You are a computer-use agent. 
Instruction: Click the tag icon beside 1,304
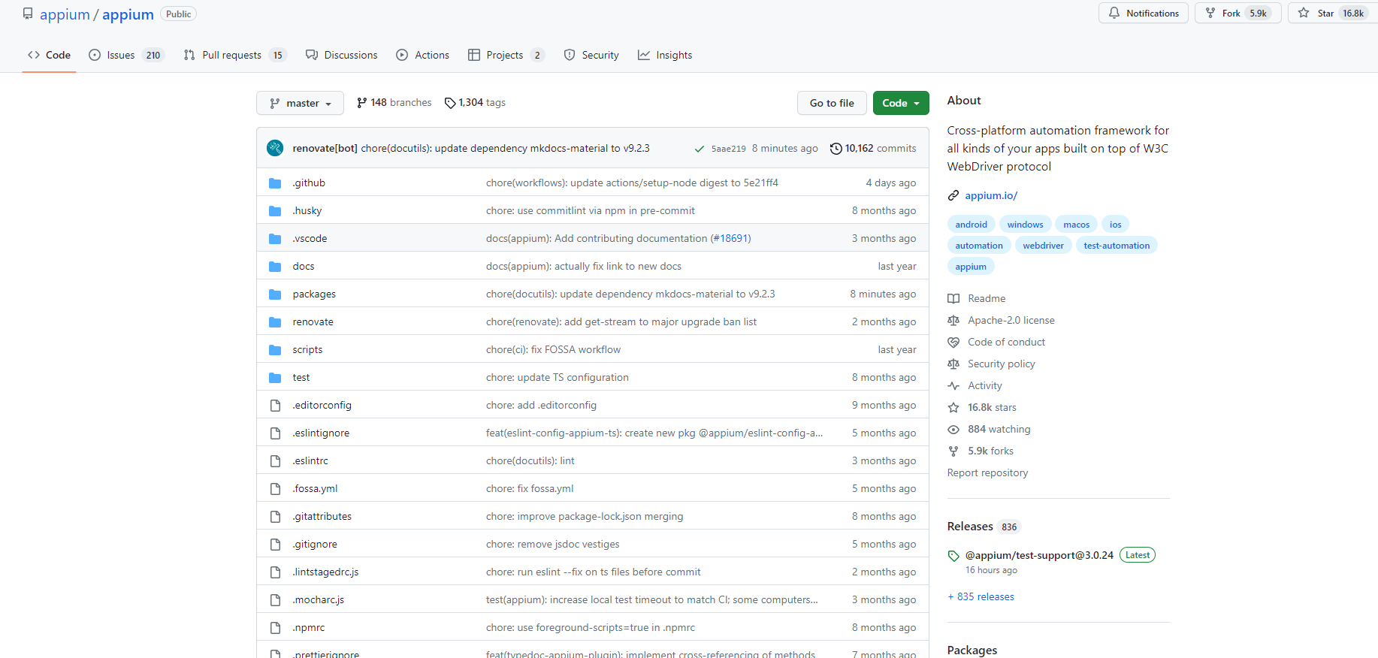point(450,103)
